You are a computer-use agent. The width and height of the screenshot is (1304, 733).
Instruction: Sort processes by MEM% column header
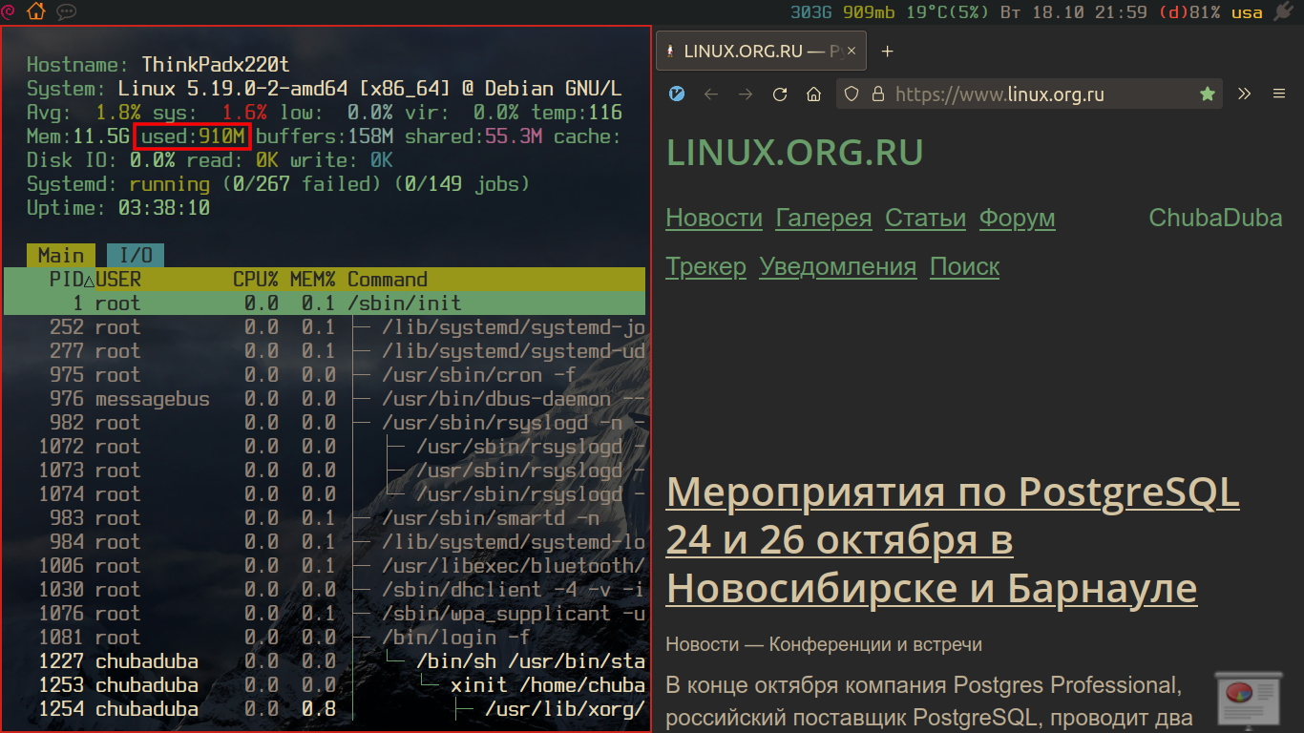click(313, 280)
